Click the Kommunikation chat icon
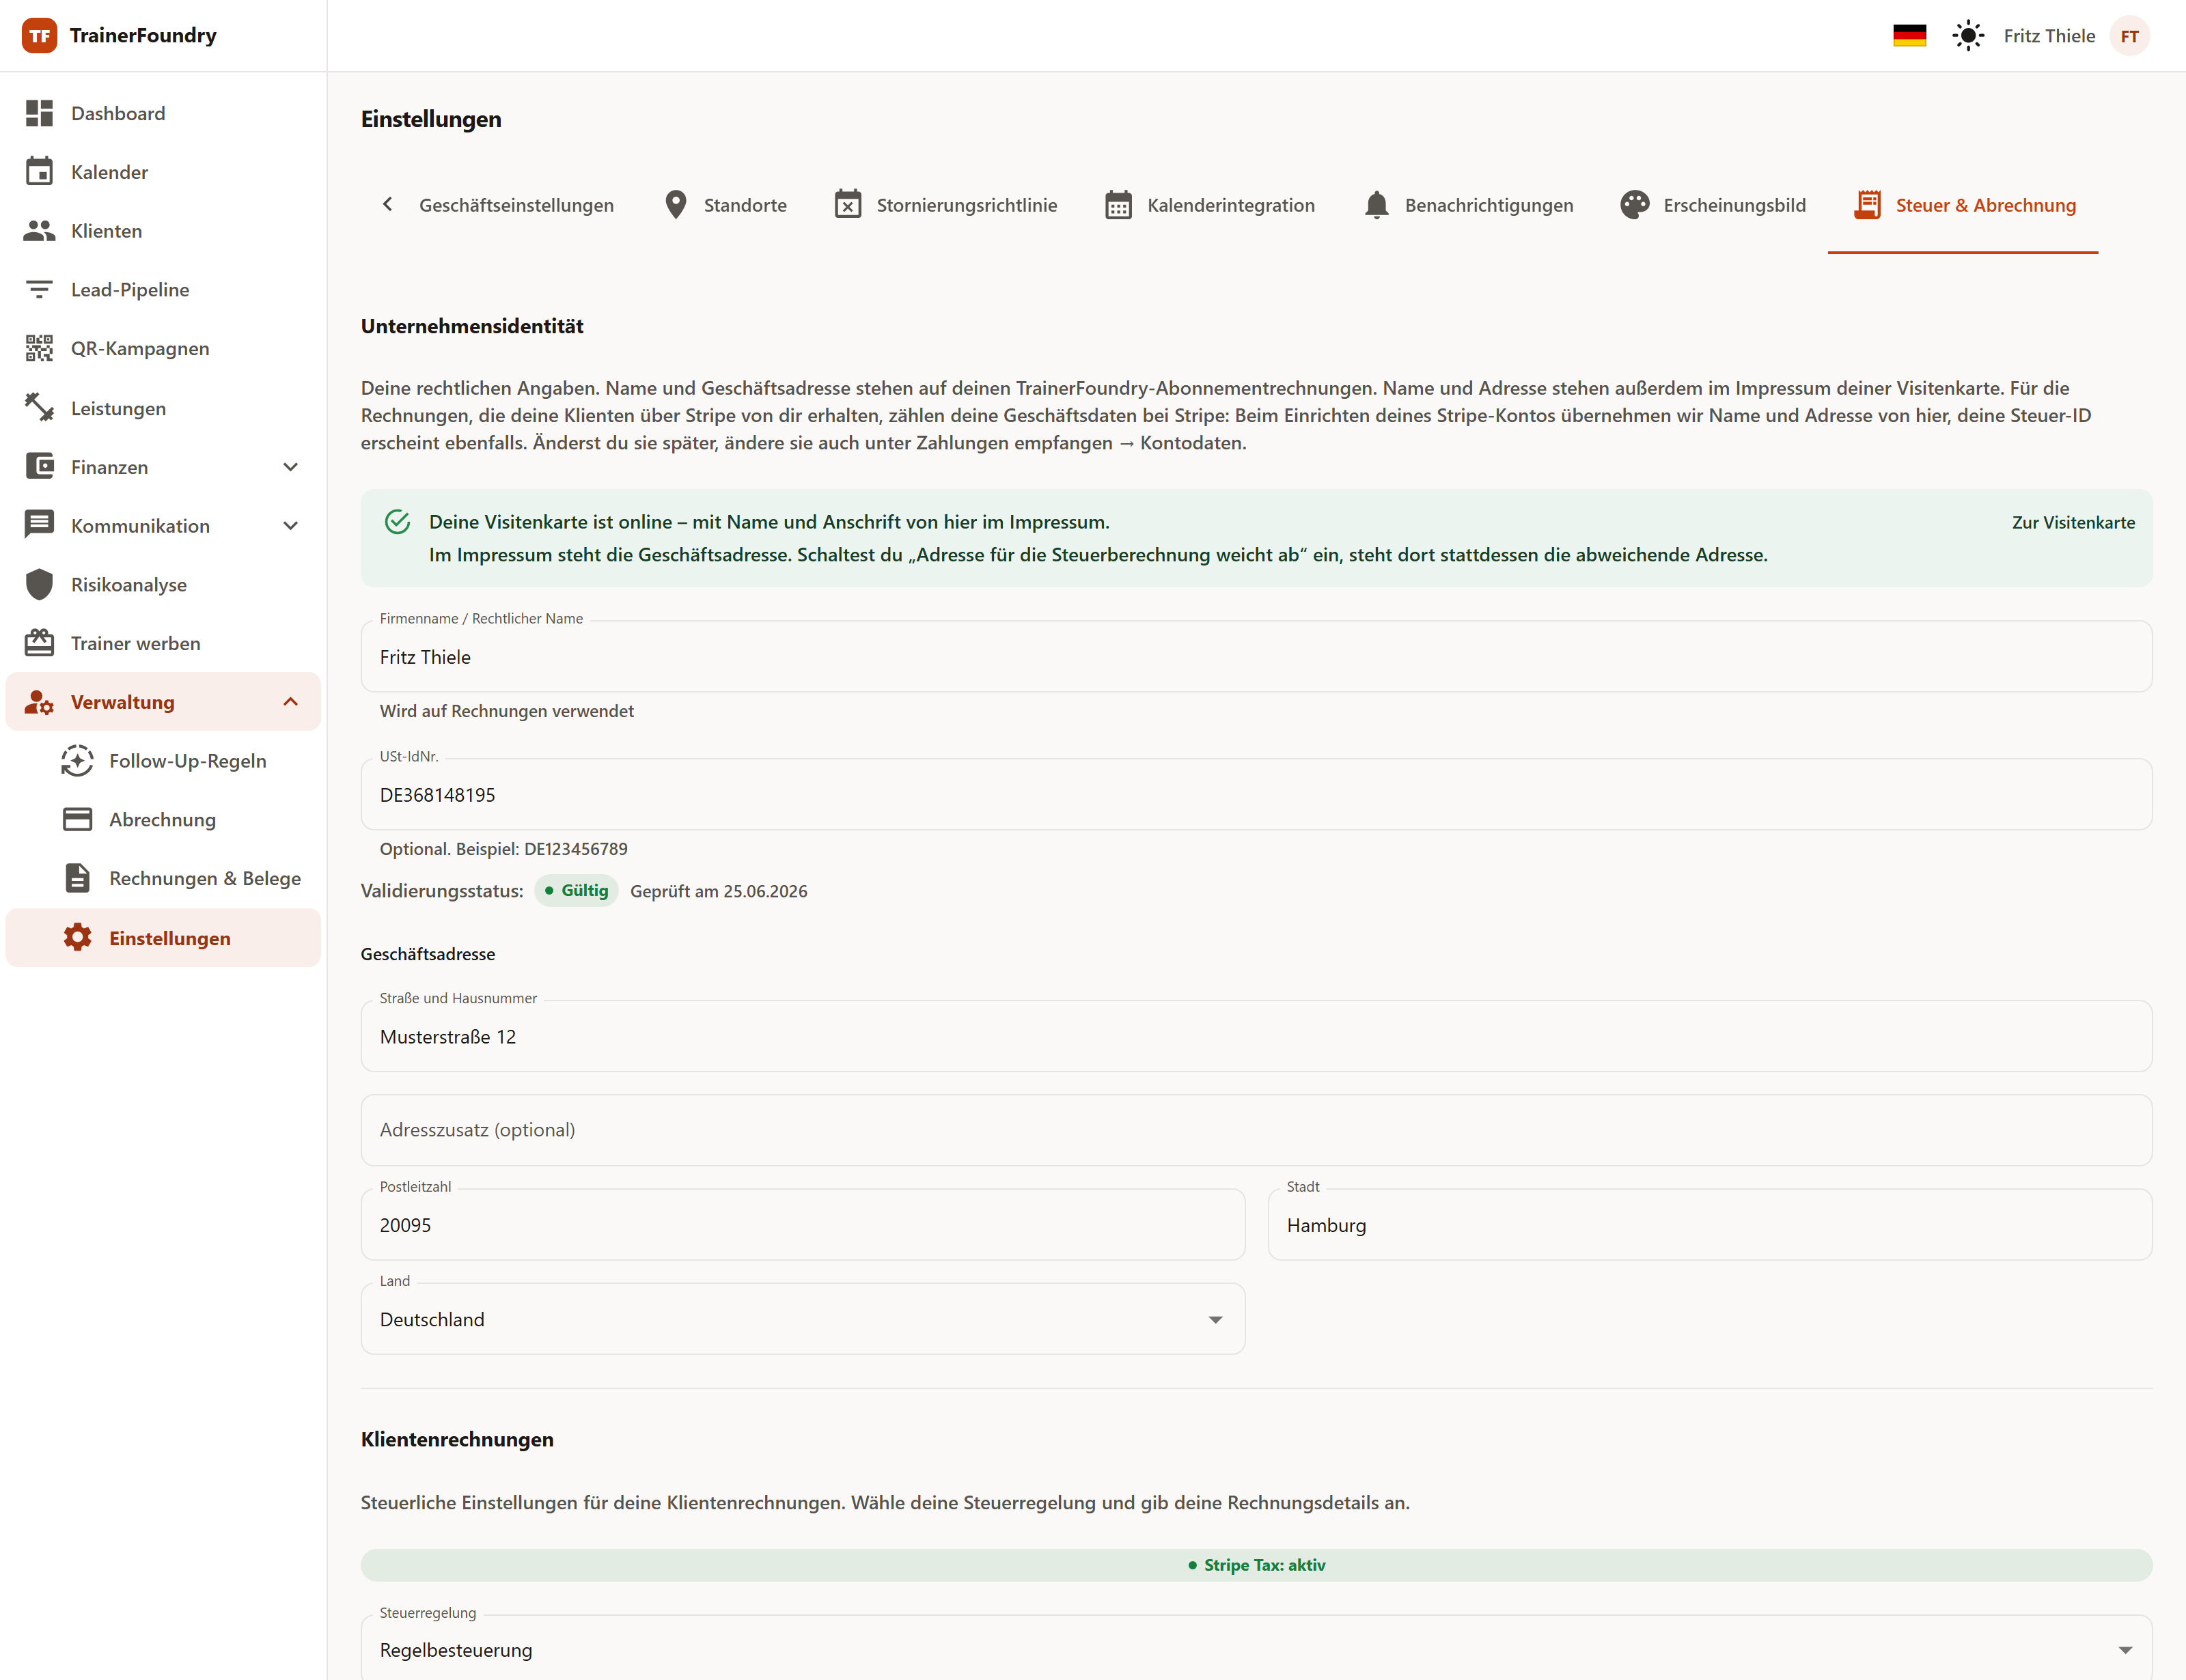 click(39, 525)
